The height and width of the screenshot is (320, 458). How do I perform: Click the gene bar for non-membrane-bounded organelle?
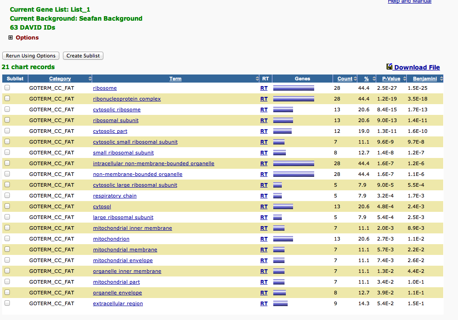(x=293, y=174)
